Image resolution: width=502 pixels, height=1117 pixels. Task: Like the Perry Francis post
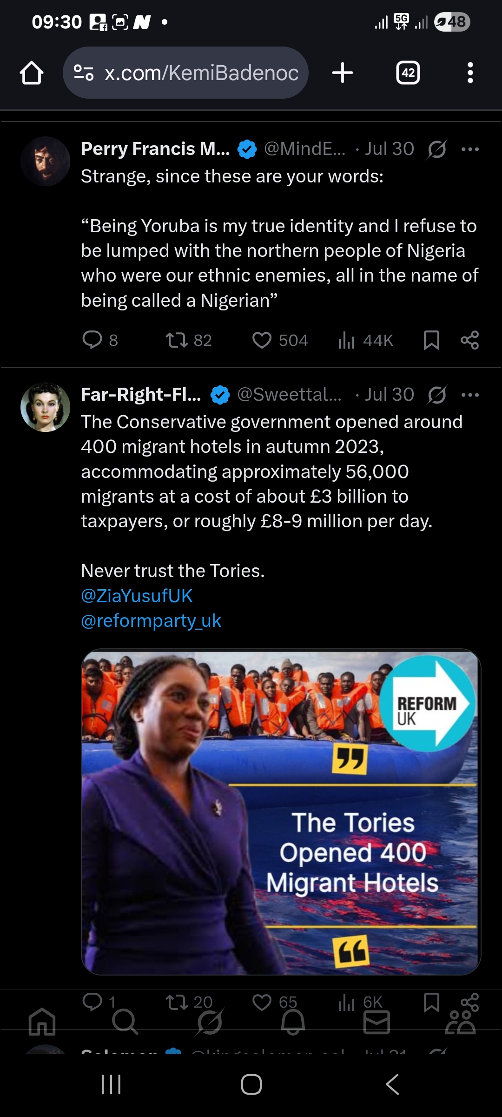[x=262, y=340]
